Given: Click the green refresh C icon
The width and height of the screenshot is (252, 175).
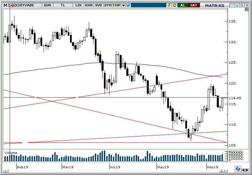Looking at the screenshot, I should 175,5.
